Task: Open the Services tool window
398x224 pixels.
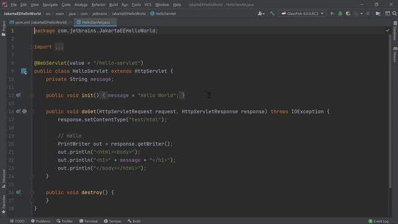Action: [113, 222]
